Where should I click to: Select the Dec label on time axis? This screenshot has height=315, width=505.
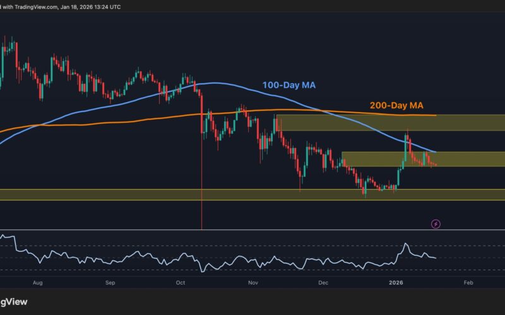pos(324,283)
